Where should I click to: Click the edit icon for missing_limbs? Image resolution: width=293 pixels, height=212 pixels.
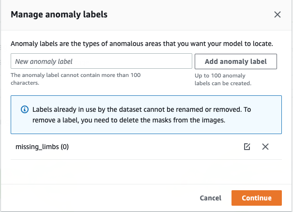click(247, 147)
